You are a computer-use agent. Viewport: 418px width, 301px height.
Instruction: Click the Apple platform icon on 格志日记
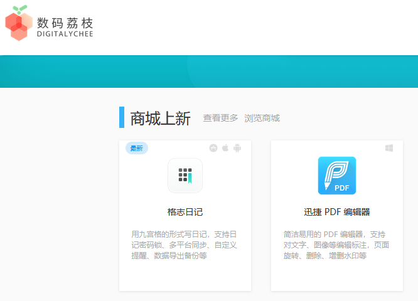pyautogui.click(x=225, y=147)
